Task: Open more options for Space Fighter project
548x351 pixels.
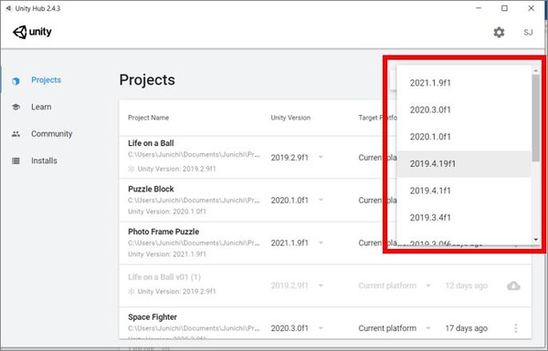Action: coord(516,328)
